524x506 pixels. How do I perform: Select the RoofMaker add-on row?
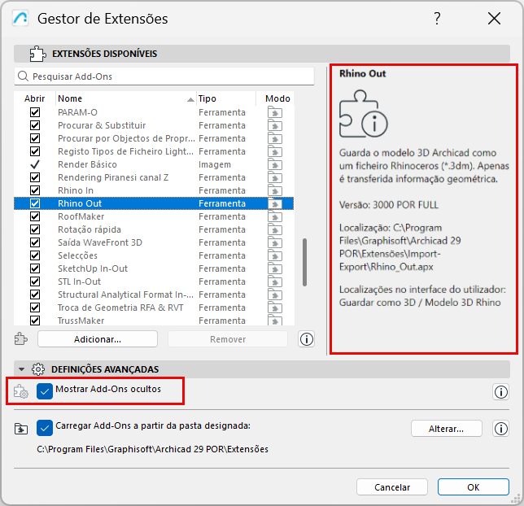[x=154, y=216]
